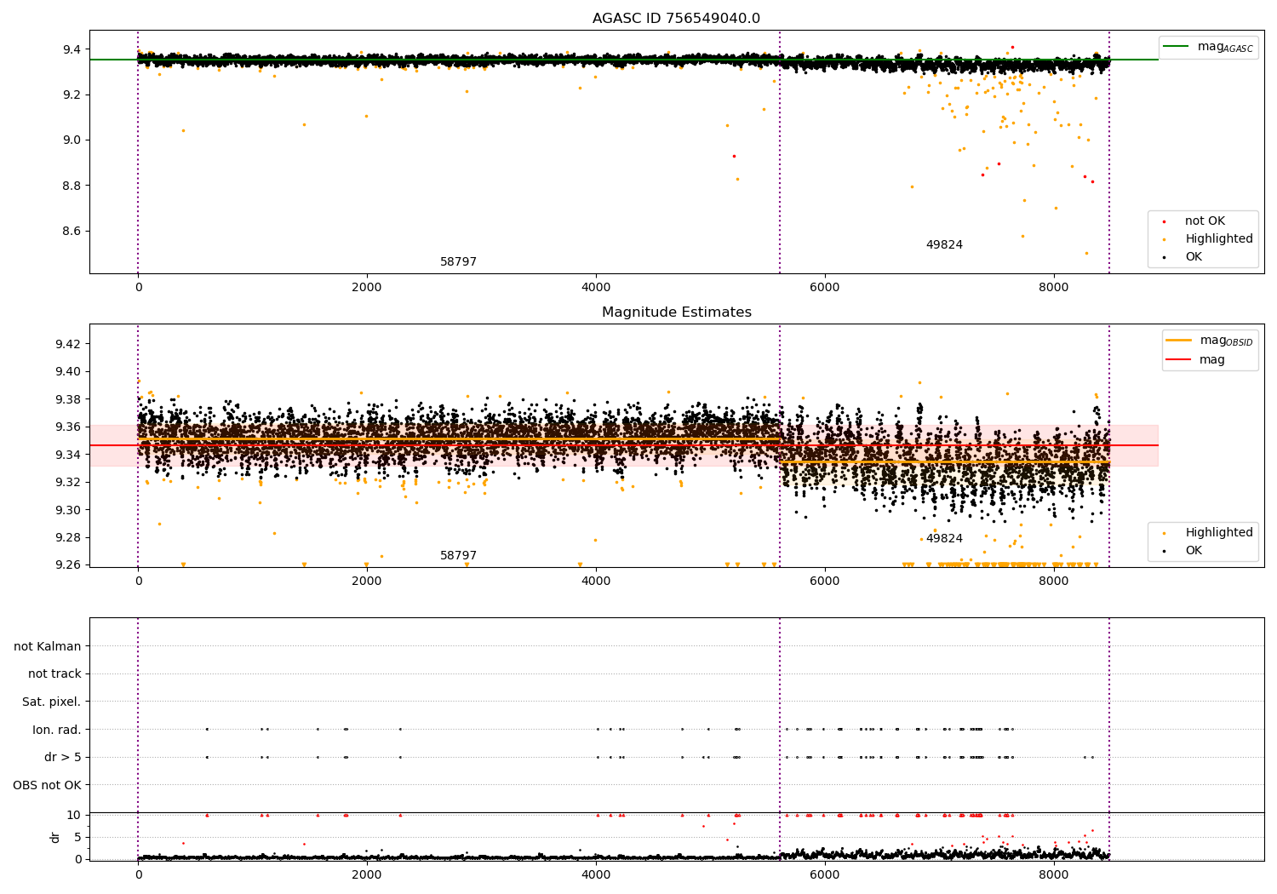Viewport: 1277px width, 894px height.
Task: Click the "58797" annotation in the top plot
Action: 458,262
